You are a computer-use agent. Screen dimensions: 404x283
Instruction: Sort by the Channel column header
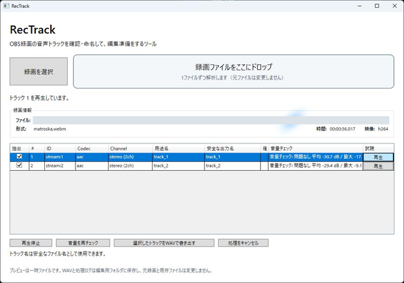point(130,149)
